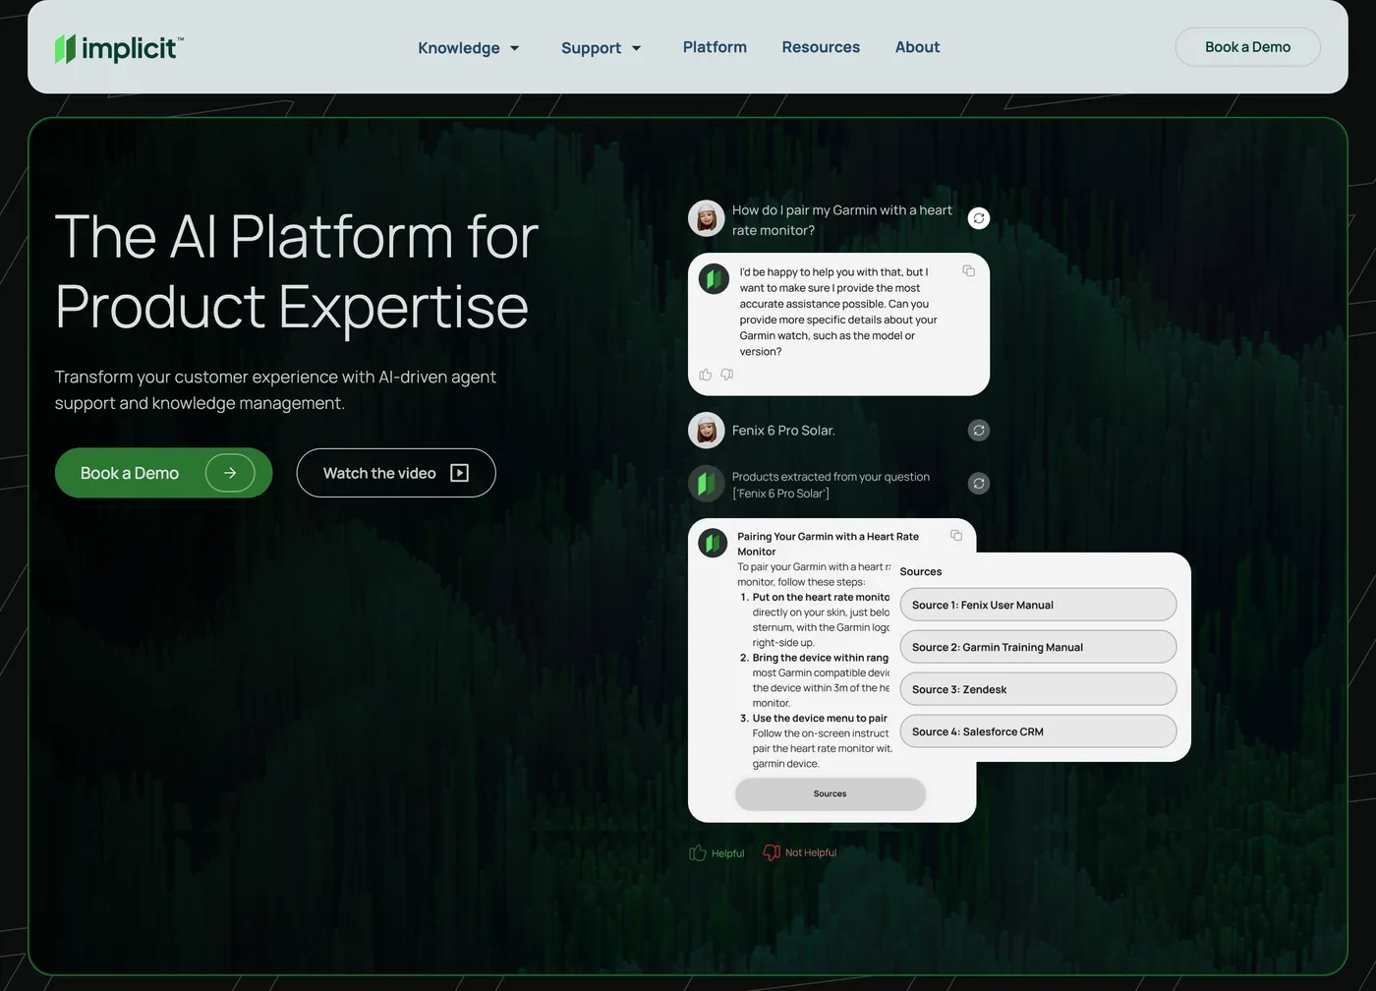Click refresh icon beside Products extracted message
Image resolution: width=1376 pixels, height=991 pixels.
[x=979, y=484]
